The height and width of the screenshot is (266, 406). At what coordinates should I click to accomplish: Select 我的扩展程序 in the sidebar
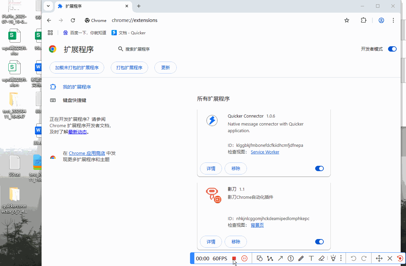[x=77, y=87]
